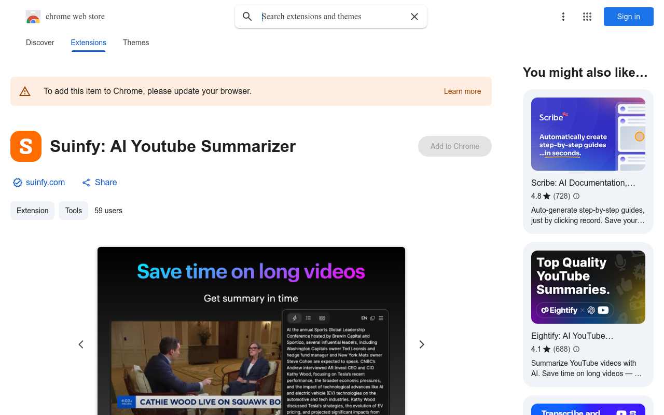Click the 59 users text
The width and height of the screenshot is (664, 415).
coord(108,211)
